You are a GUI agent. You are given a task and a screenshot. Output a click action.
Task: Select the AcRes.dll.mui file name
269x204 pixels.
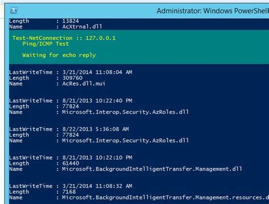tap(83, 84)
